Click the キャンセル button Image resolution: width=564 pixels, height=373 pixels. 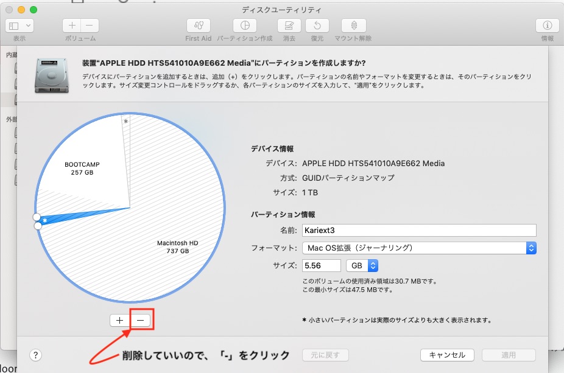[x=447, y=355]
